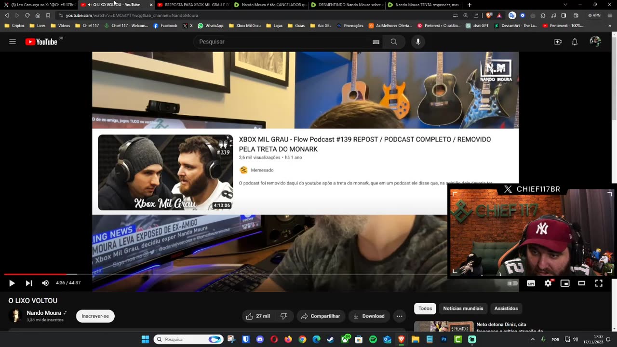Open YouTube guide hamburger menu
617x347 pixels.
click(13, 42)
